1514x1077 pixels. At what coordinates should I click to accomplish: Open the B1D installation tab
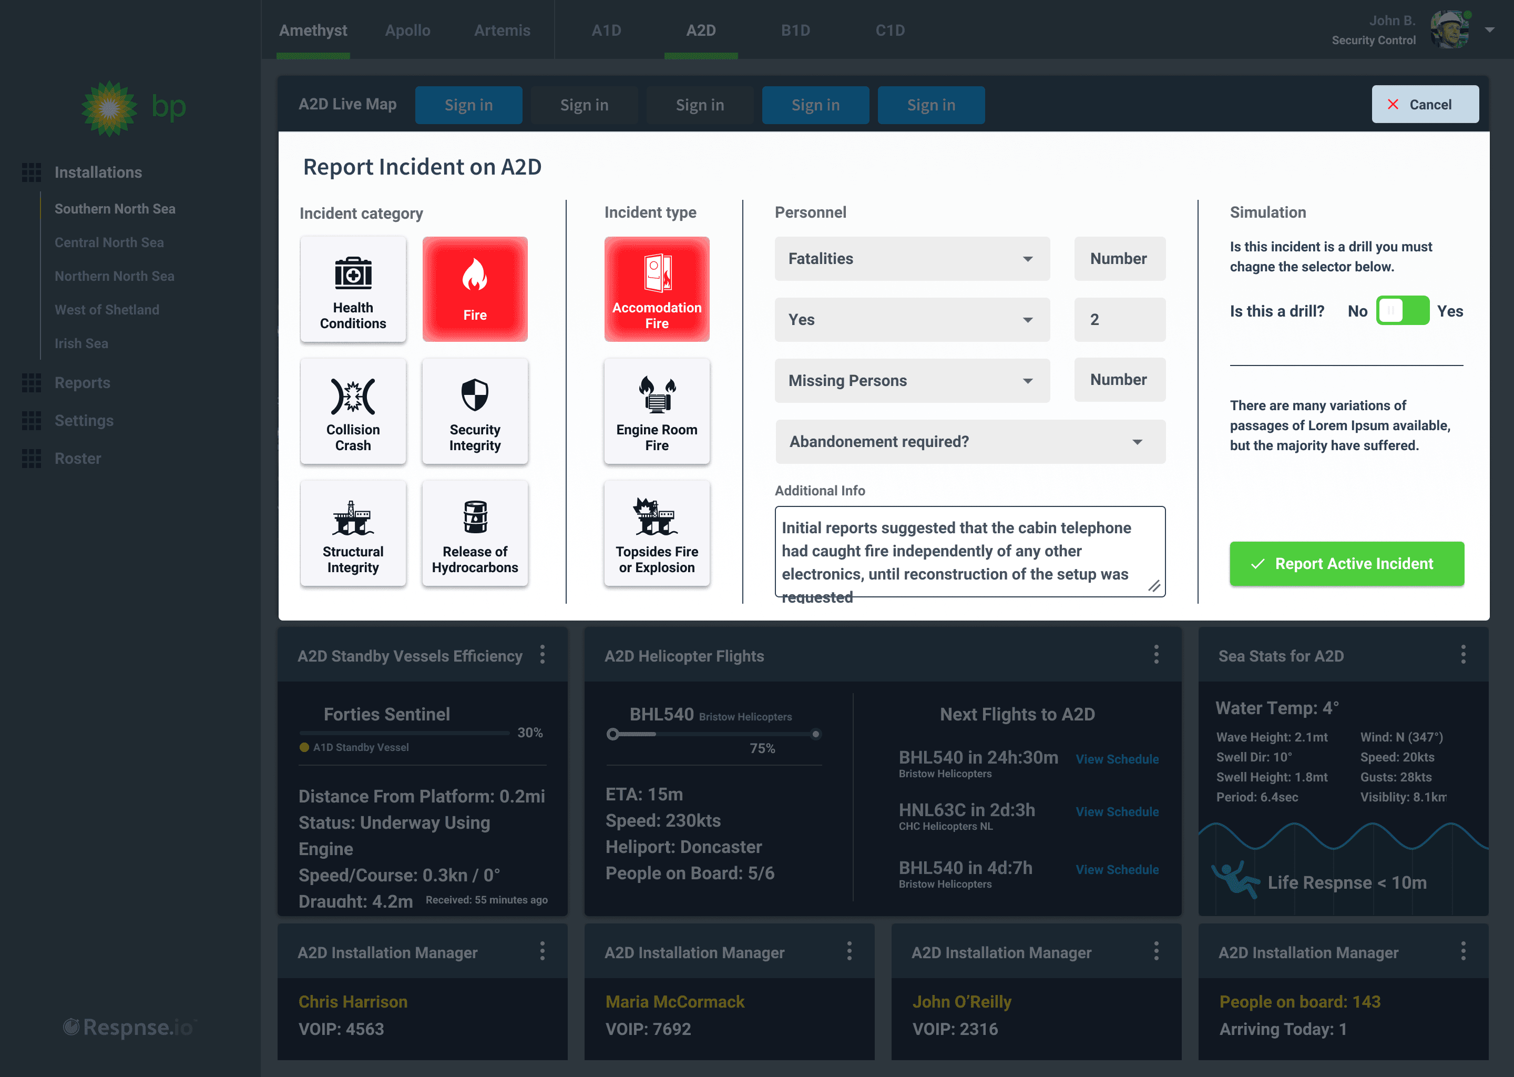[x=795, y=31]
